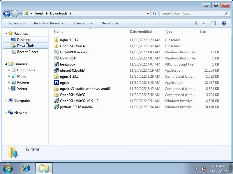Select the nginx-1.23.2 compressed zip icon
Image resolution: width=233 pixels, height=174 pixels.
[56, 76]
